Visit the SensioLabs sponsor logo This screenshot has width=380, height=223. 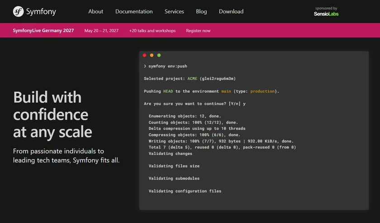(x=326, y=14)
